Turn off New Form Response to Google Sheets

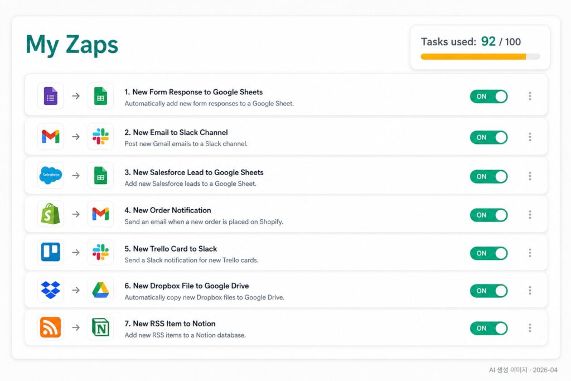488,97
